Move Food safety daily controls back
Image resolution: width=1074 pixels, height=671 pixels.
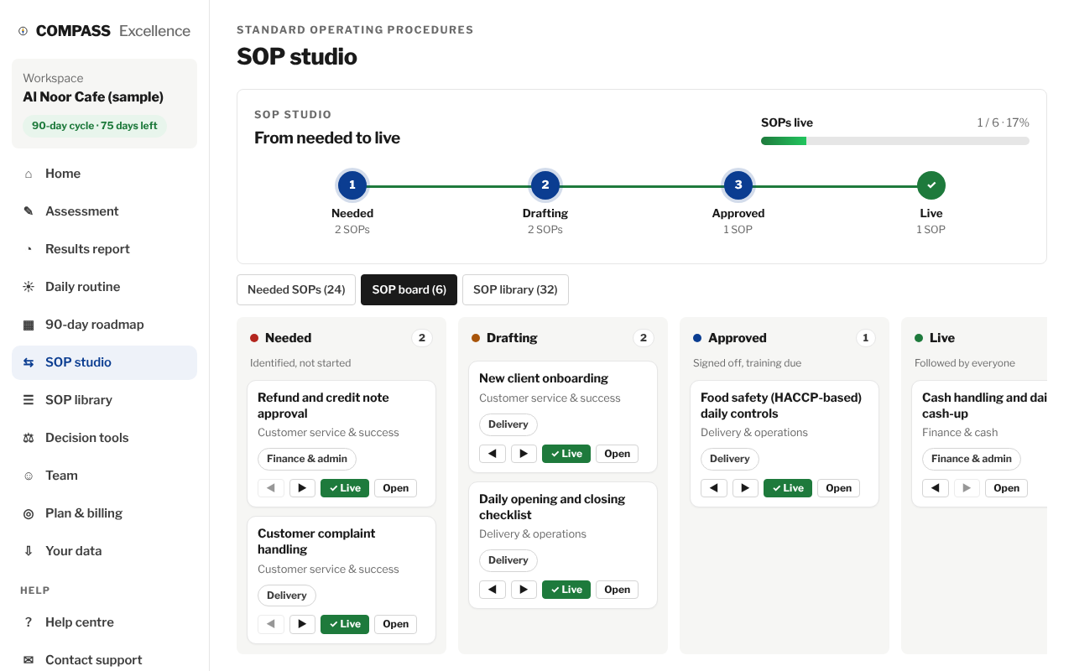coord(713,488)
